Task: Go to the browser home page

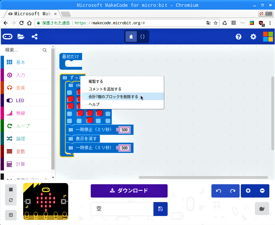Action: [x=29, y=23]
